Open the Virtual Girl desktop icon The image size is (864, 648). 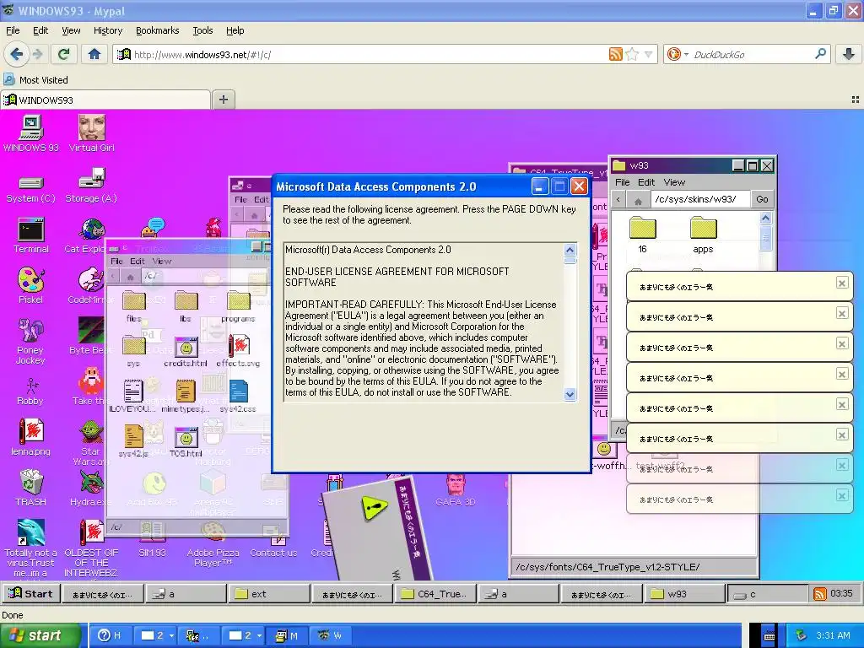91,133
